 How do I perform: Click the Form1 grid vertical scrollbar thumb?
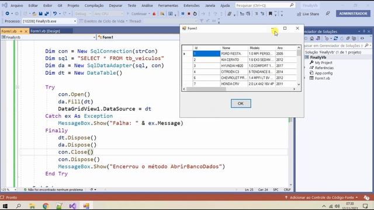(x=299, y=53)
